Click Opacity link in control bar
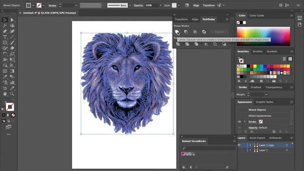 (138, 5)
